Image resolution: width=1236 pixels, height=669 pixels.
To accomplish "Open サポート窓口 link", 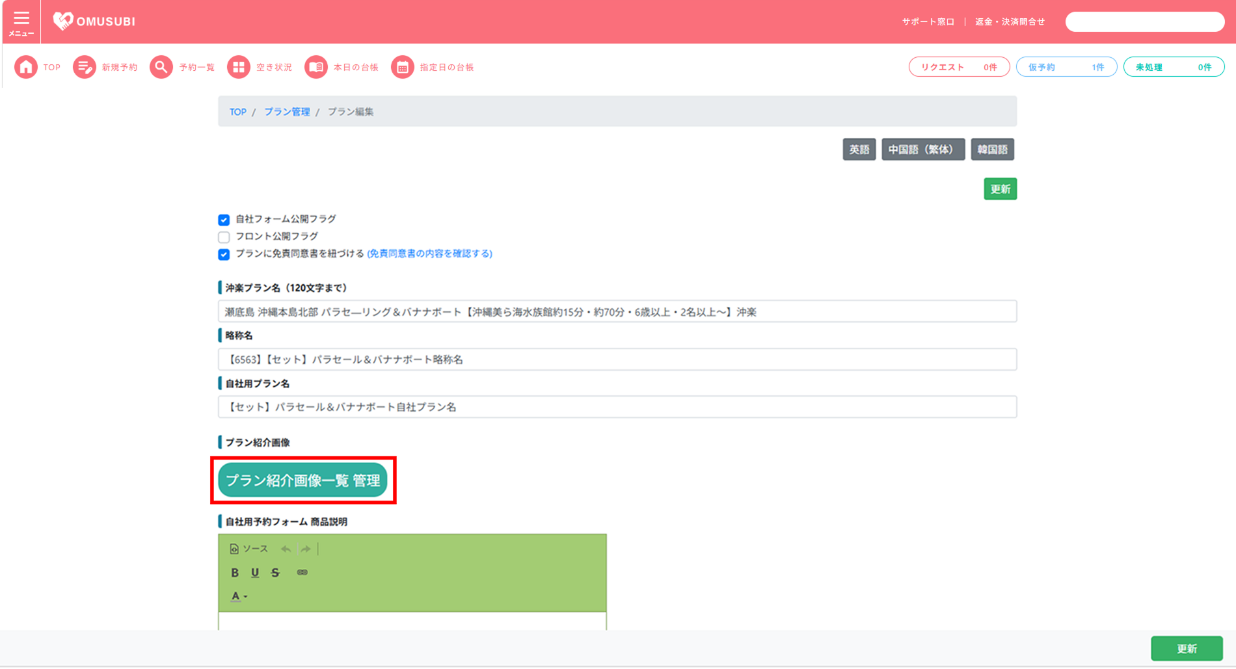I will pyautogui.click(x=928, y=22).
